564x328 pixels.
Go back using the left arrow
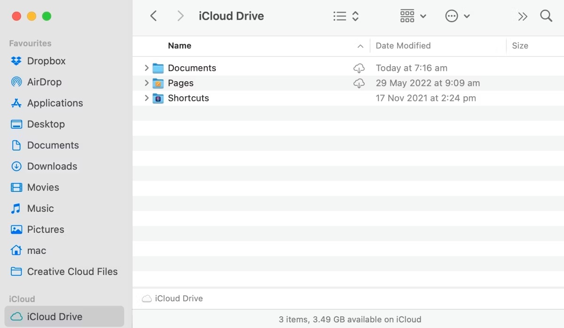pyautogui.click(x=154, y=15)
